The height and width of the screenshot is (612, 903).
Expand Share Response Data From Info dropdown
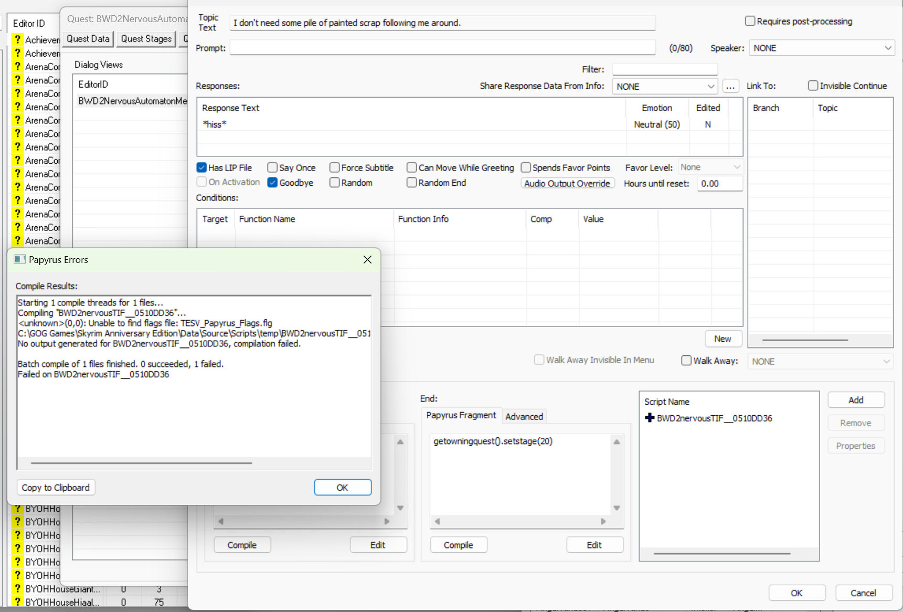(x=664, y=87)
